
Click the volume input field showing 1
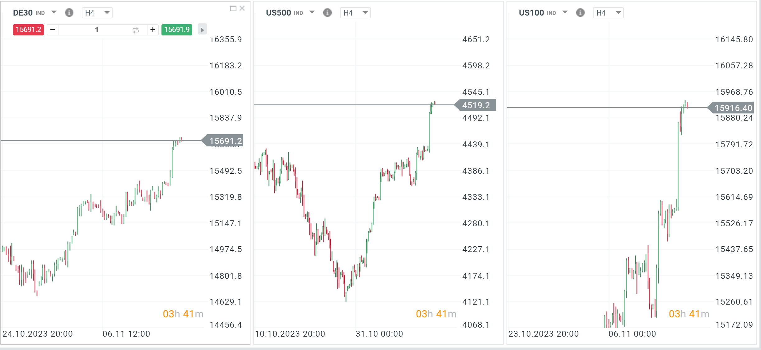click(96, 30)
